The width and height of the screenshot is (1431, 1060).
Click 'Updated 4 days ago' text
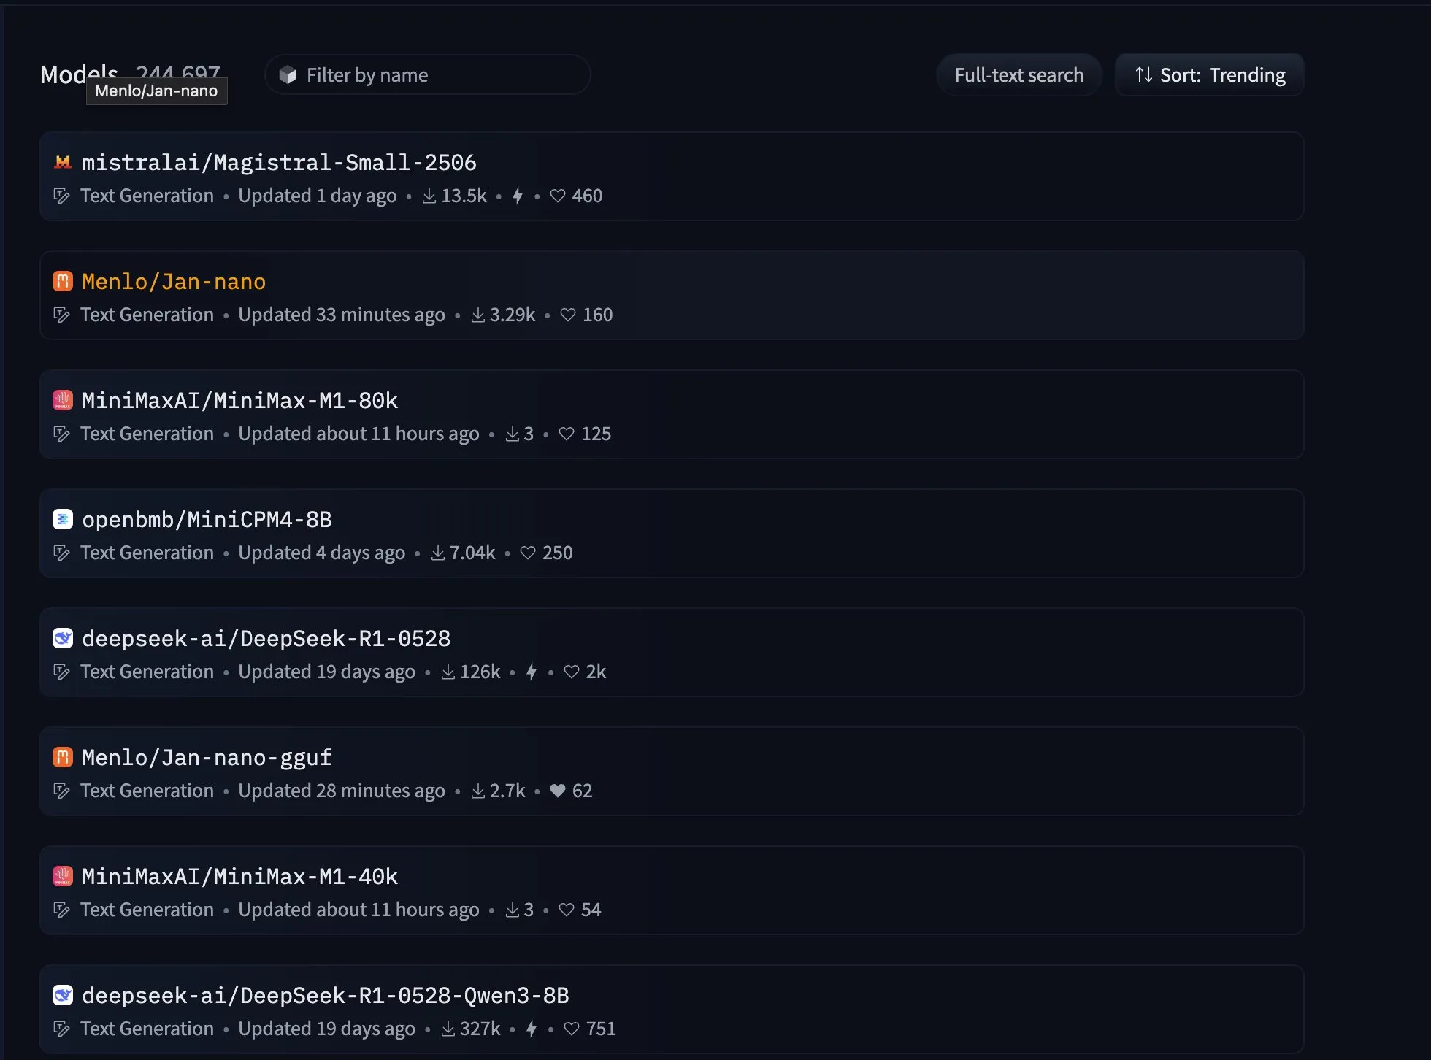point(321,553)
